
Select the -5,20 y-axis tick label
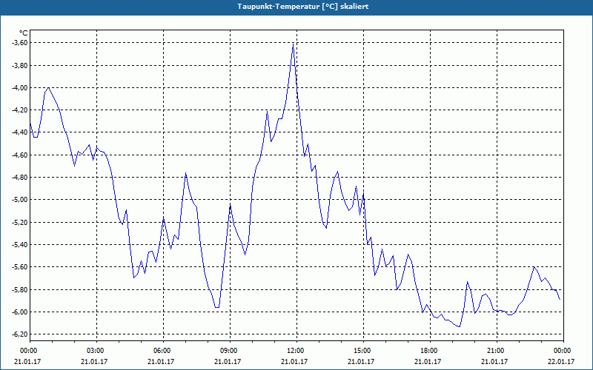tap(20, 223)
